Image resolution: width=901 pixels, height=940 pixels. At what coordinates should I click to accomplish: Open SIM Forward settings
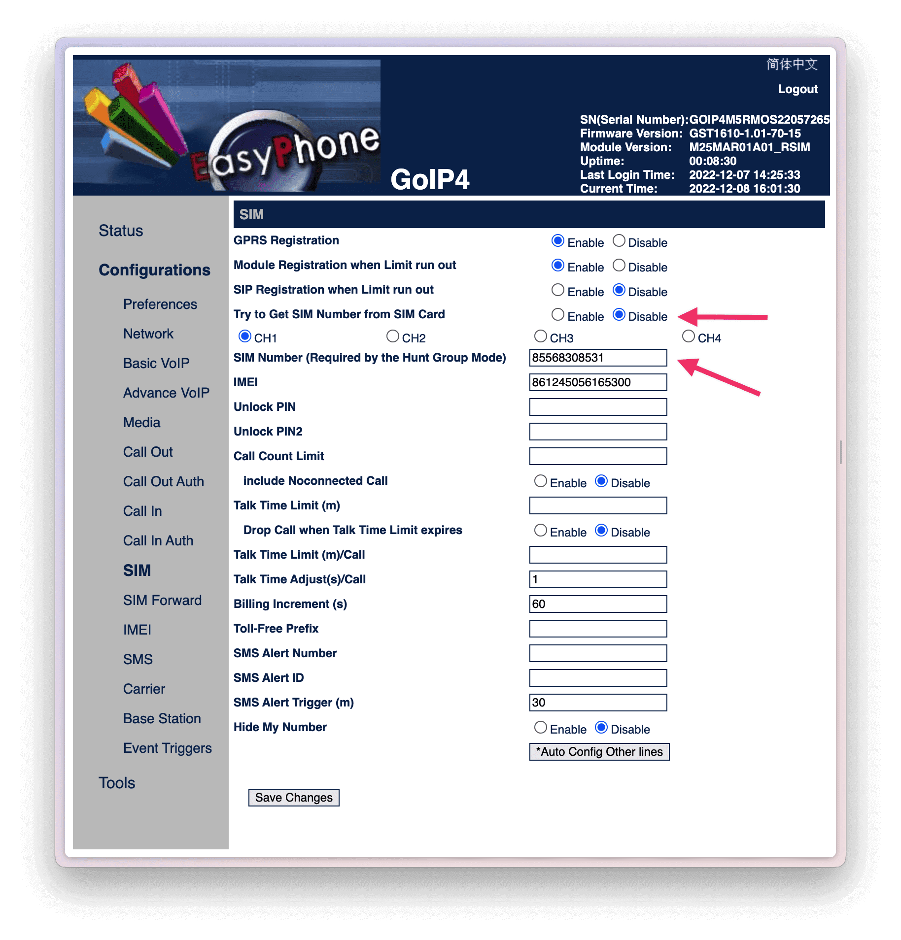click(162, 601)
